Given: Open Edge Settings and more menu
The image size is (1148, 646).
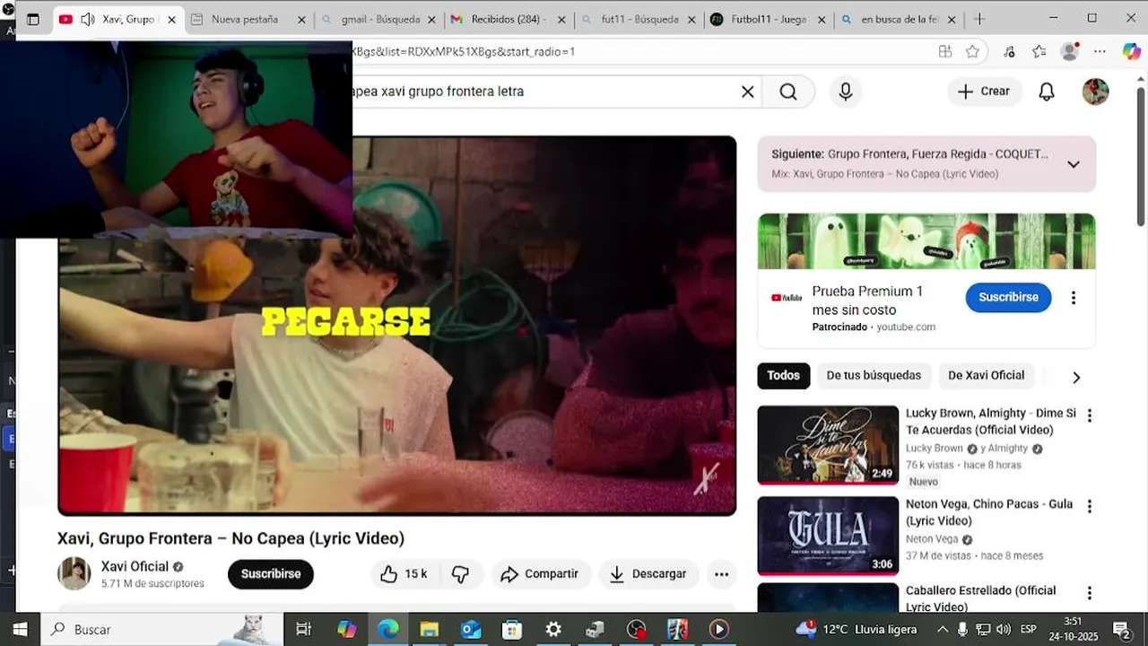Looking at the screenshot, I should [x=1100, y=52].
